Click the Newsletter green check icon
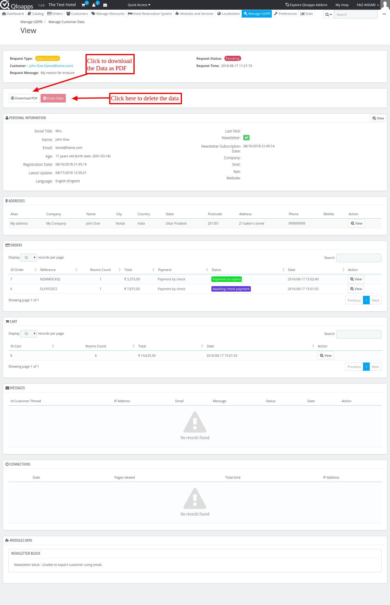 (246, 138)
